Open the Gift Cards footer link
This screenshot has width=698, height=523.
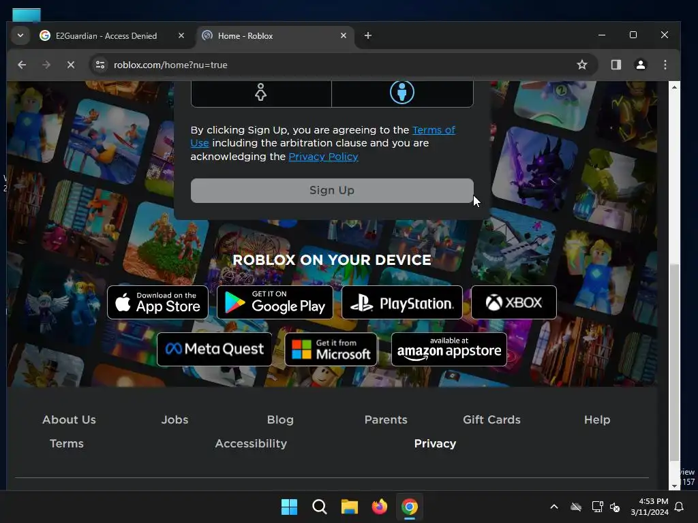coord(491,419)
